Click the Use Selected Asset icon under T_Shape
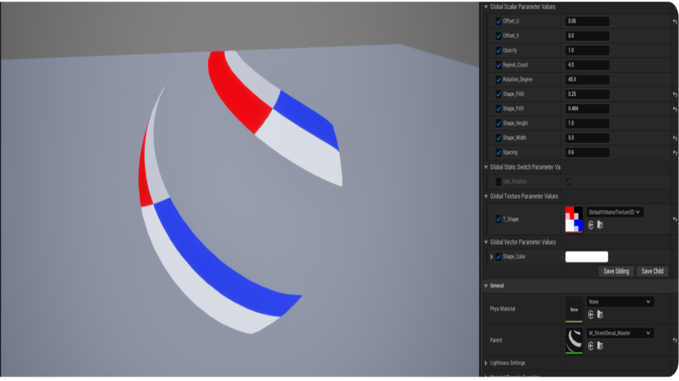 pos(591,226)
